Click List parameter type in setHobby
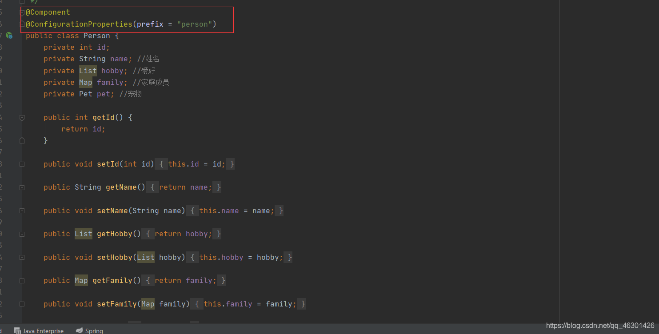 pos(146,257)
